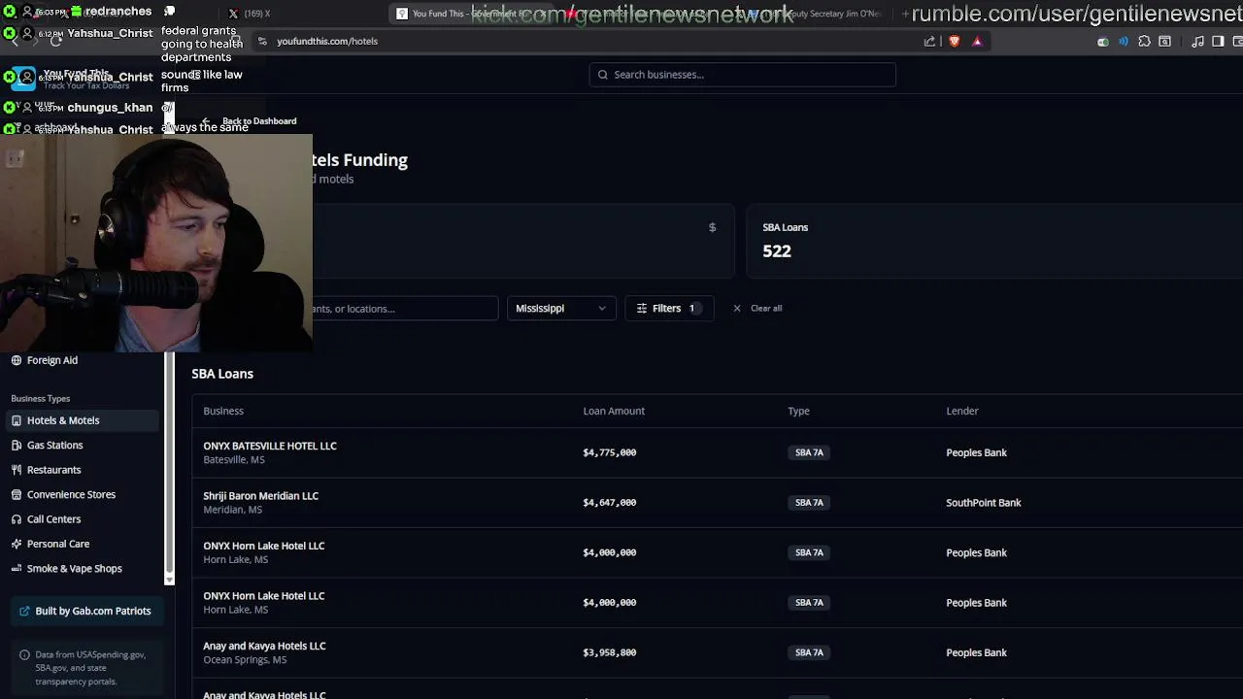Click ONYX BATESVILLE HOTEL LLC row name
Viewport: 1243px width, 699px height.
point(270,446)
